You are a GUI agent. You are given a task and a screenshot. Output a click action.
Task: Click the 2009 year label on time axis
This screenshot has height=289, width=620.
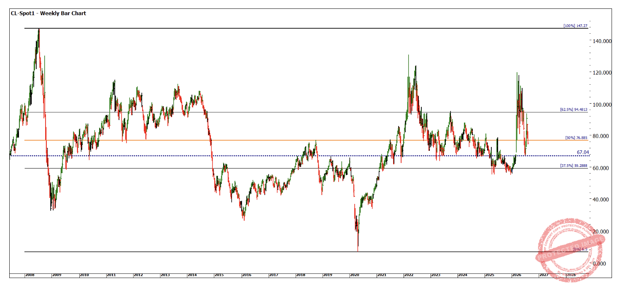pyautogui.click(x=57, y=275)
